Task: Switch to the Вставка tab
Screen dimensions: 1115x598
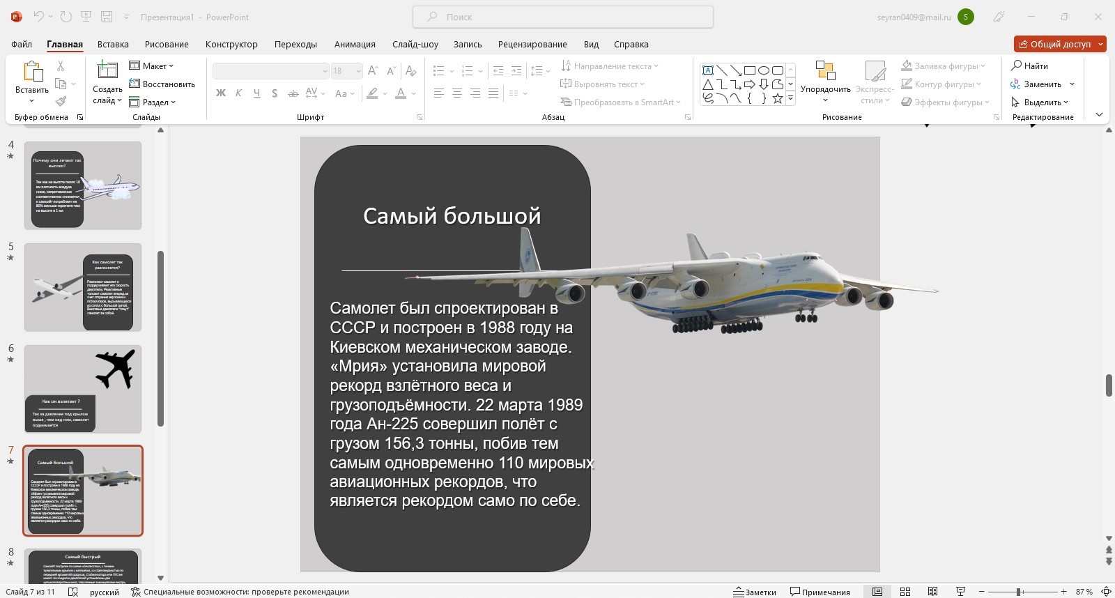Action: (x=113, y=44)
